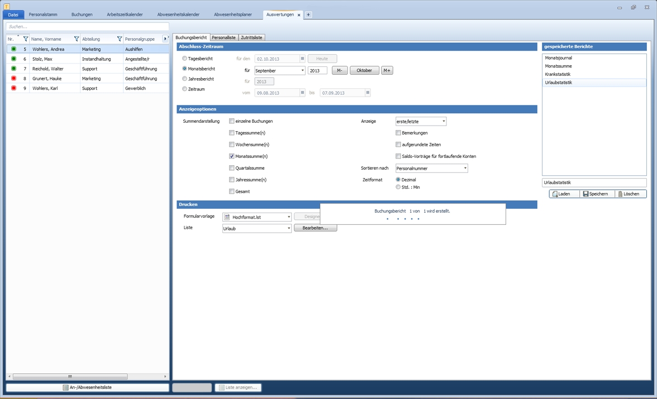Screen dimensions: 657x399
Task: Click Liste anzeigen button
Action: point(238,387)
